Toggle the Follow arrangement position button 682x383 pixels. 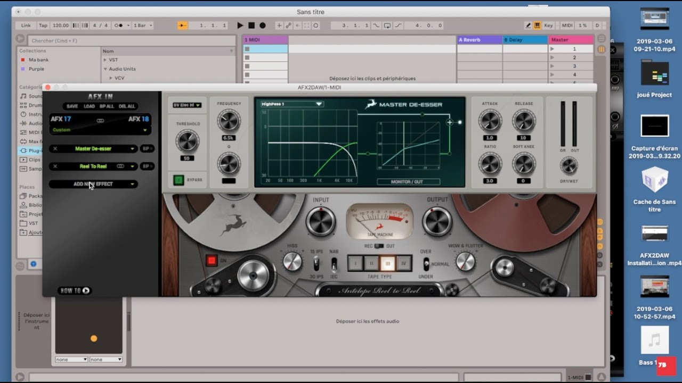182,26
